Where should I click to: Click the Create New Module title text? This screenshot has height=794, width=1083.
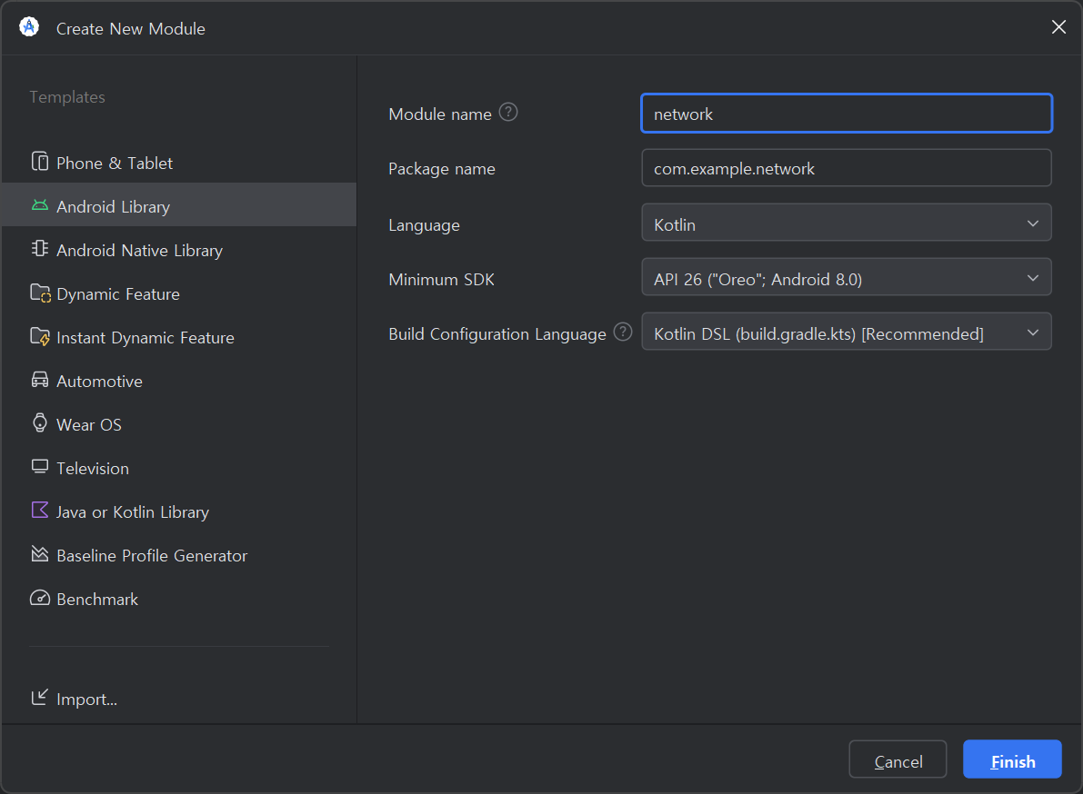coord(131,28)
